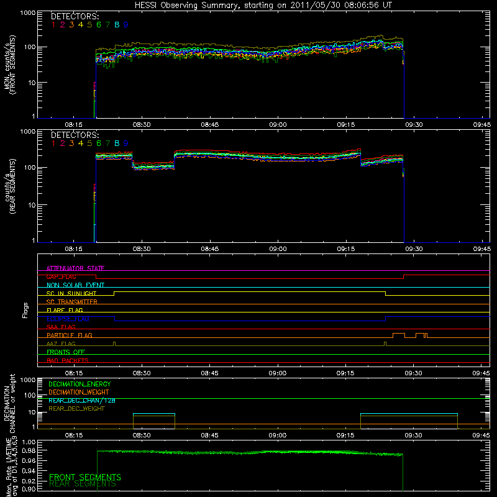Image resolution: width=497 pixels, height=497 pixels.
Task: Click detector 9 in the front segments legend
Action: coord(126,25)
